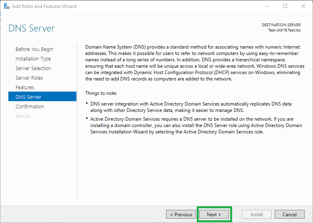The width and height of the screenshot is (313, 223).
Task: Click the Previous button
Action: click(x=181, y=214)
